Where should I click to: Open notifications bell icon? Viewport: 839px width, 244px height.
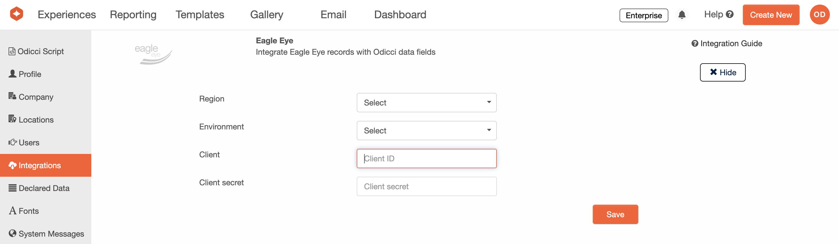point(682,15)
